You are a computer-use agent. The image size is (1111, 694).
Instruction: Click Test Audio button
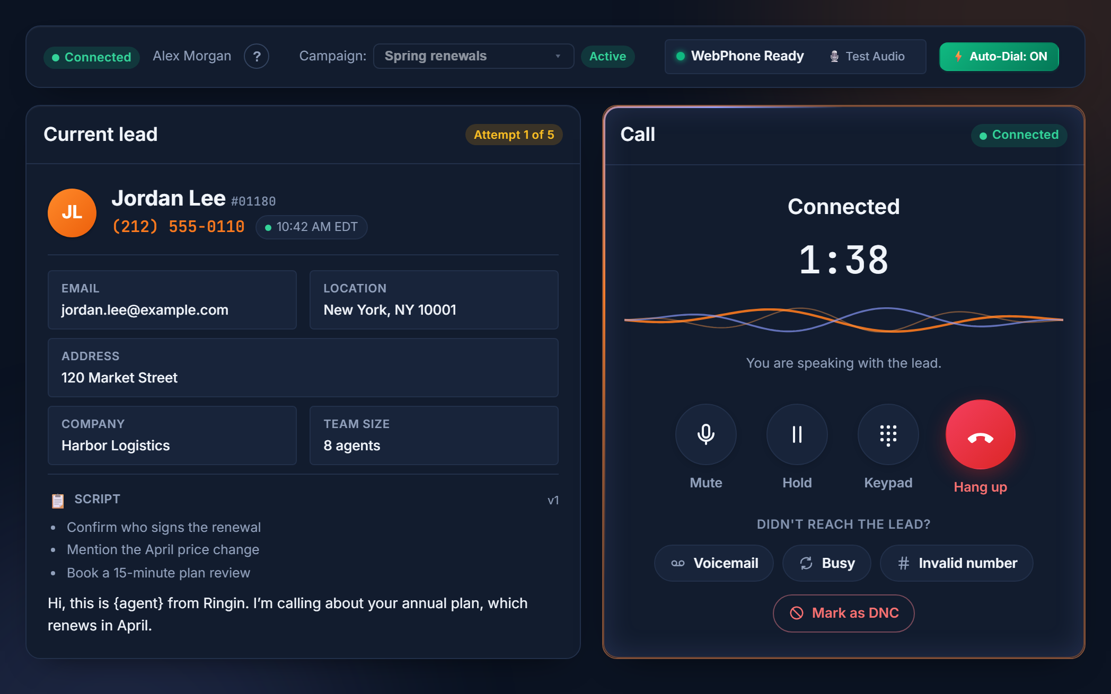point(867,56)
